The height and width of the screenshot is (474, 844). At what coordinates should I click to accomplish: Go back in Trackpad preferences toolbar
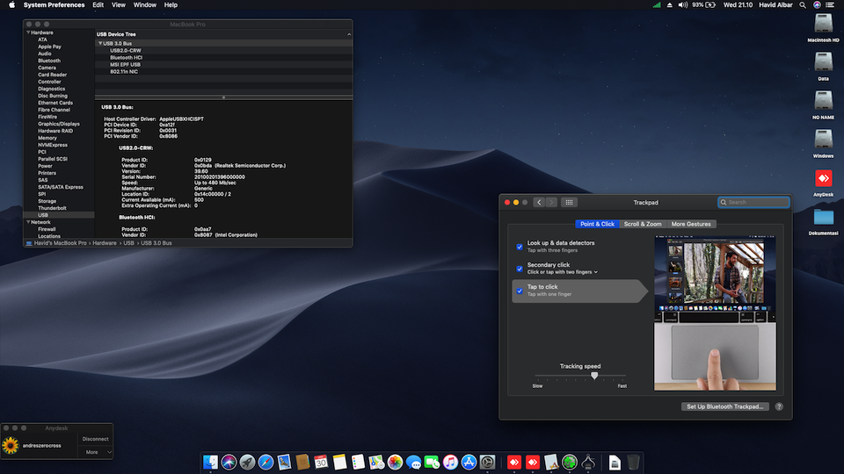click(x=539, y=202)
